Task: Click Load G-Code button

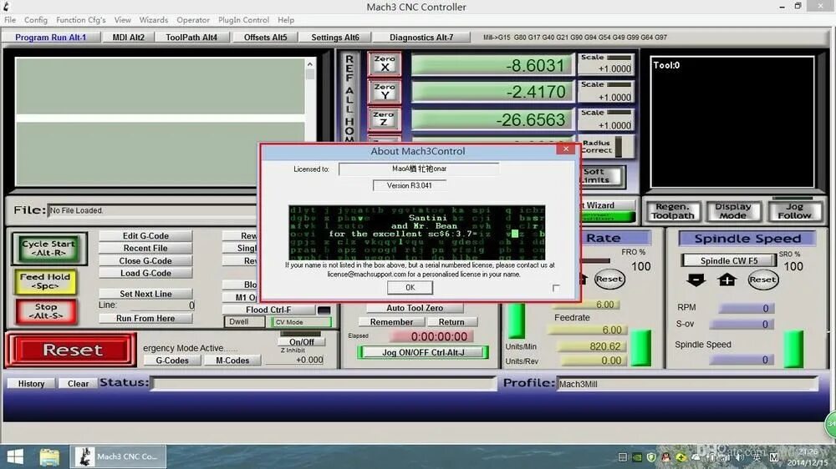Action: [x=145, y=273]
